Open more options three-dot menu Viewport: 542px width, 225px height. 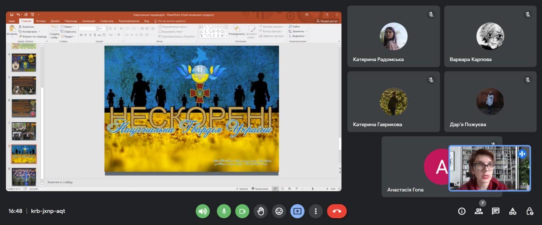[315, 211]
